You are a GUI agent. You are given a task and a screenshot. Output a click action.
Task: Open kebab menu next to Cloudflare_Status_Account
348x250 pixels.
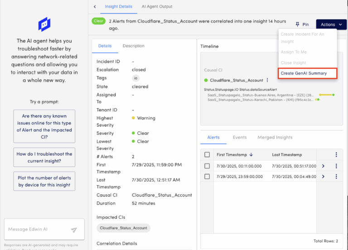267,80
